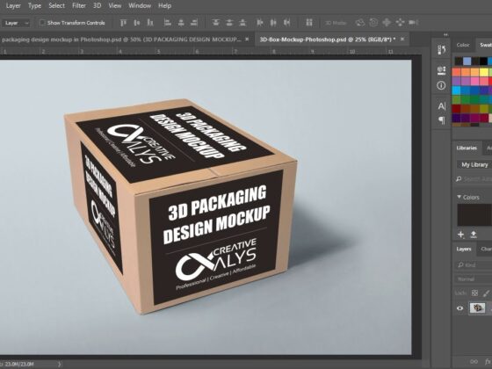Switch to packaging design mockup in Photoshop.psd tab
The width and height of the screenshot is (492, 369).
(121, 40)
